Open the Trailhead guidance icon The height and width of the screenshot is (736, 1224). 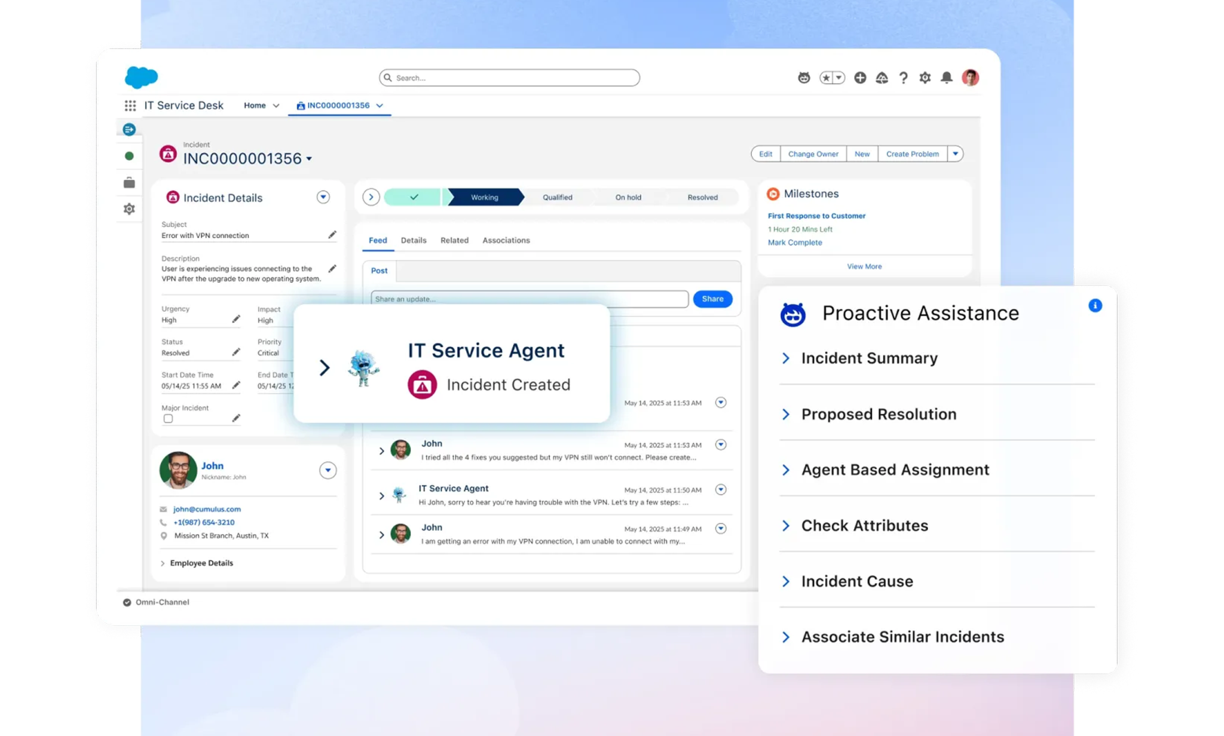[x=882, y=78]
